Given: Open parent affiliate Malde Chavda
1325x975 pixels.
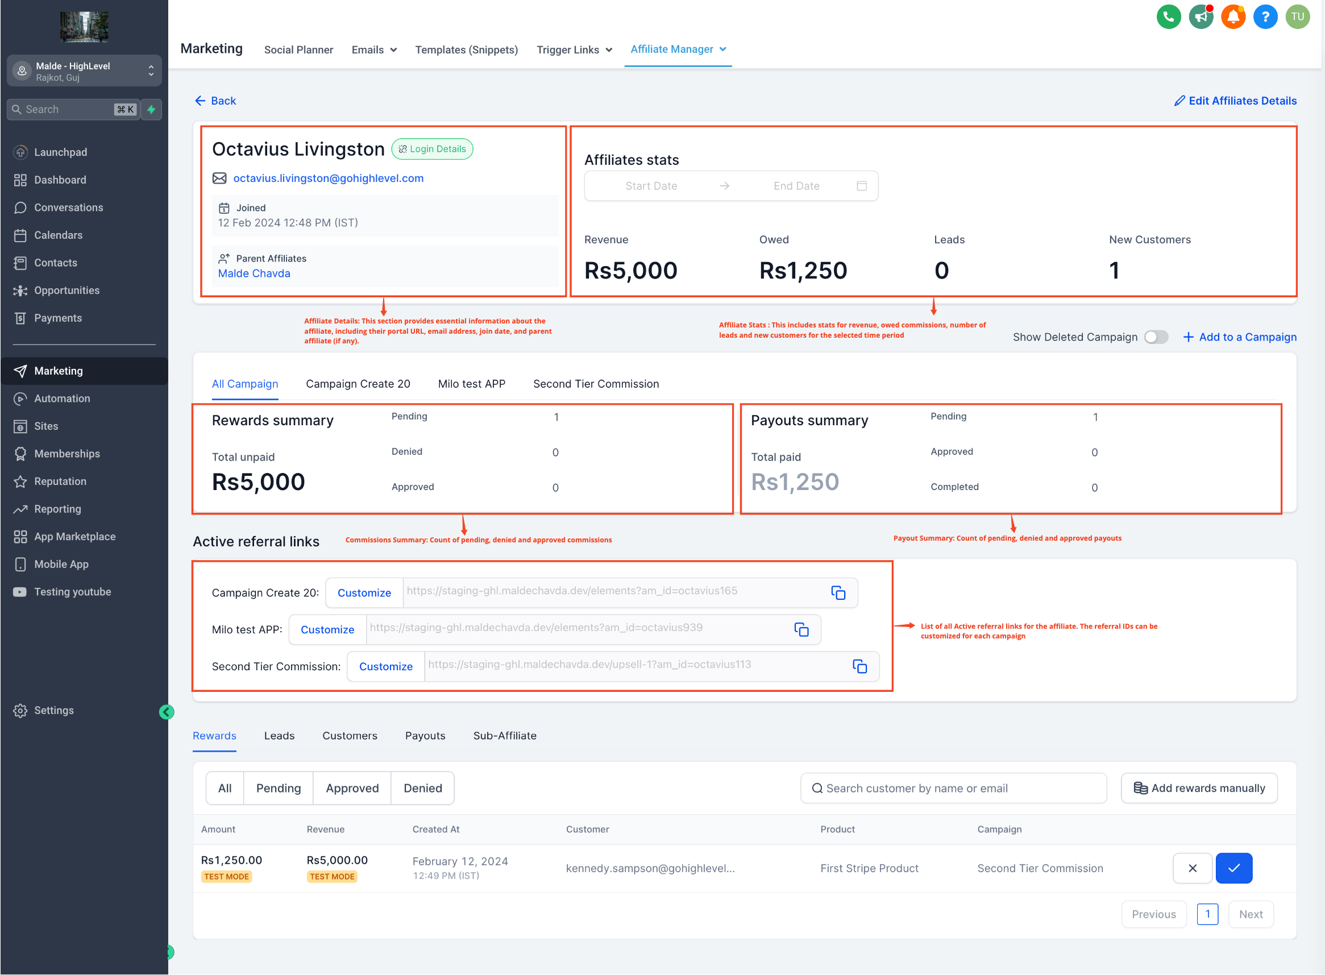Looking at the screenshot, I should click(254, 273).
